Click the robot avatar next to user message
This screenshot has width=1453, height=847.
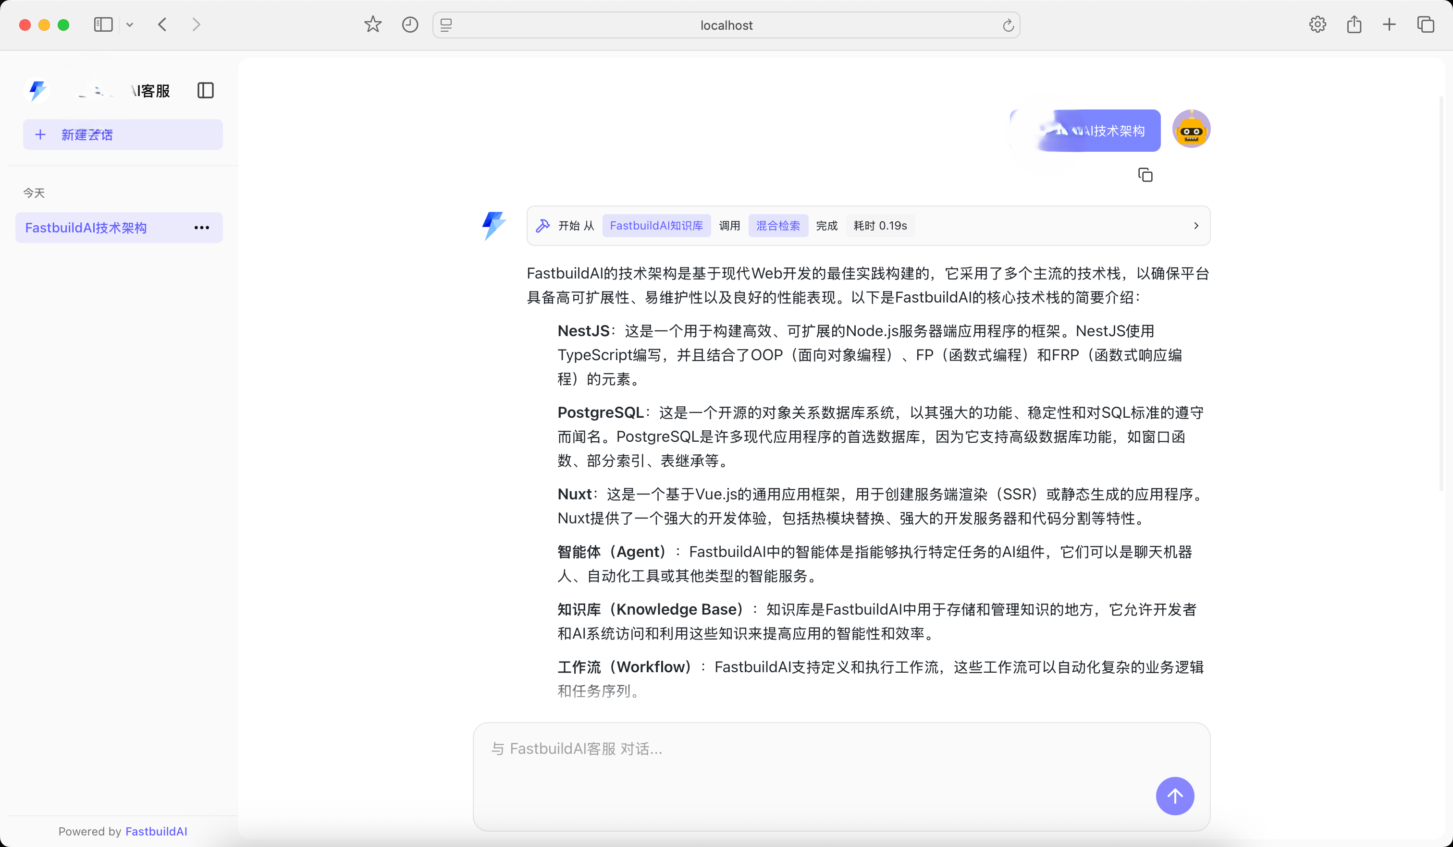(x=1191, y=129)
